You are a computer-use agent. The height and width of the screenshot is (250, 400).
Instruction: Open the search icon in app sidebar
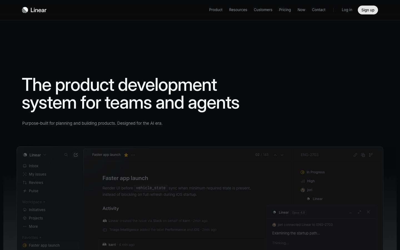(66, 155)
